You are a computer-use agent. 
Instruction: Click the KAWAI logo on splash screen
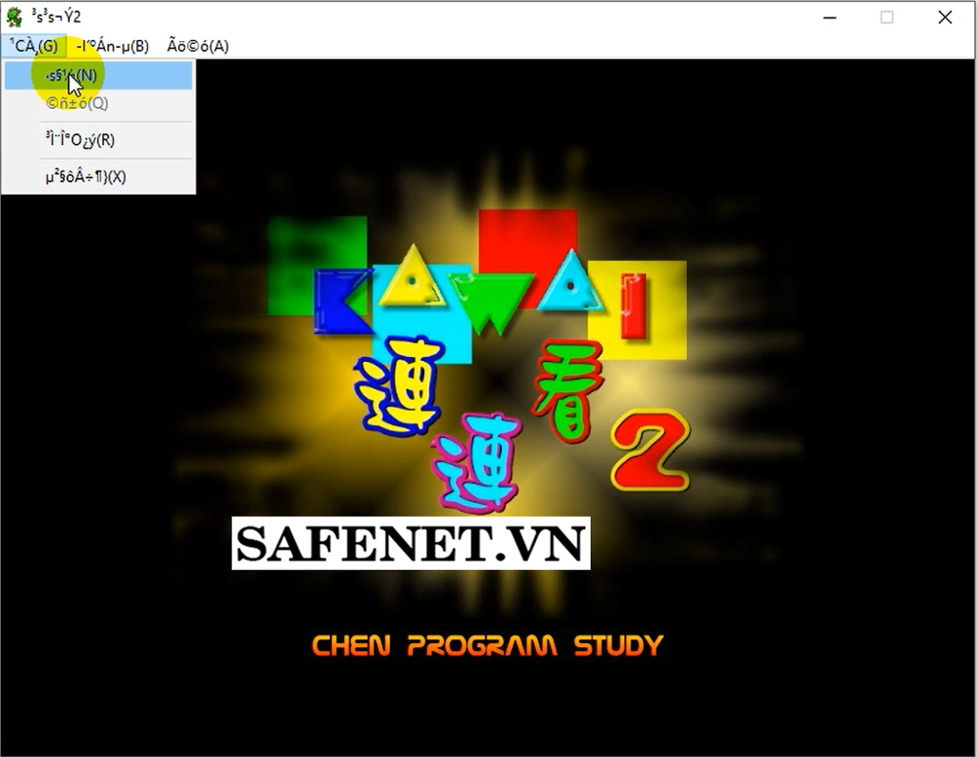coord(479,287)
